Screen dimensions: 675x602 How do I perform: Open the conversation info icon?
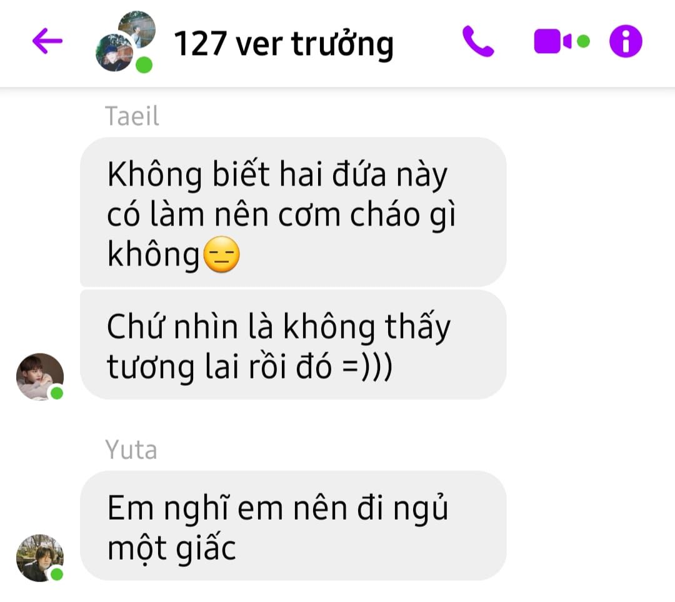(626, 41)
